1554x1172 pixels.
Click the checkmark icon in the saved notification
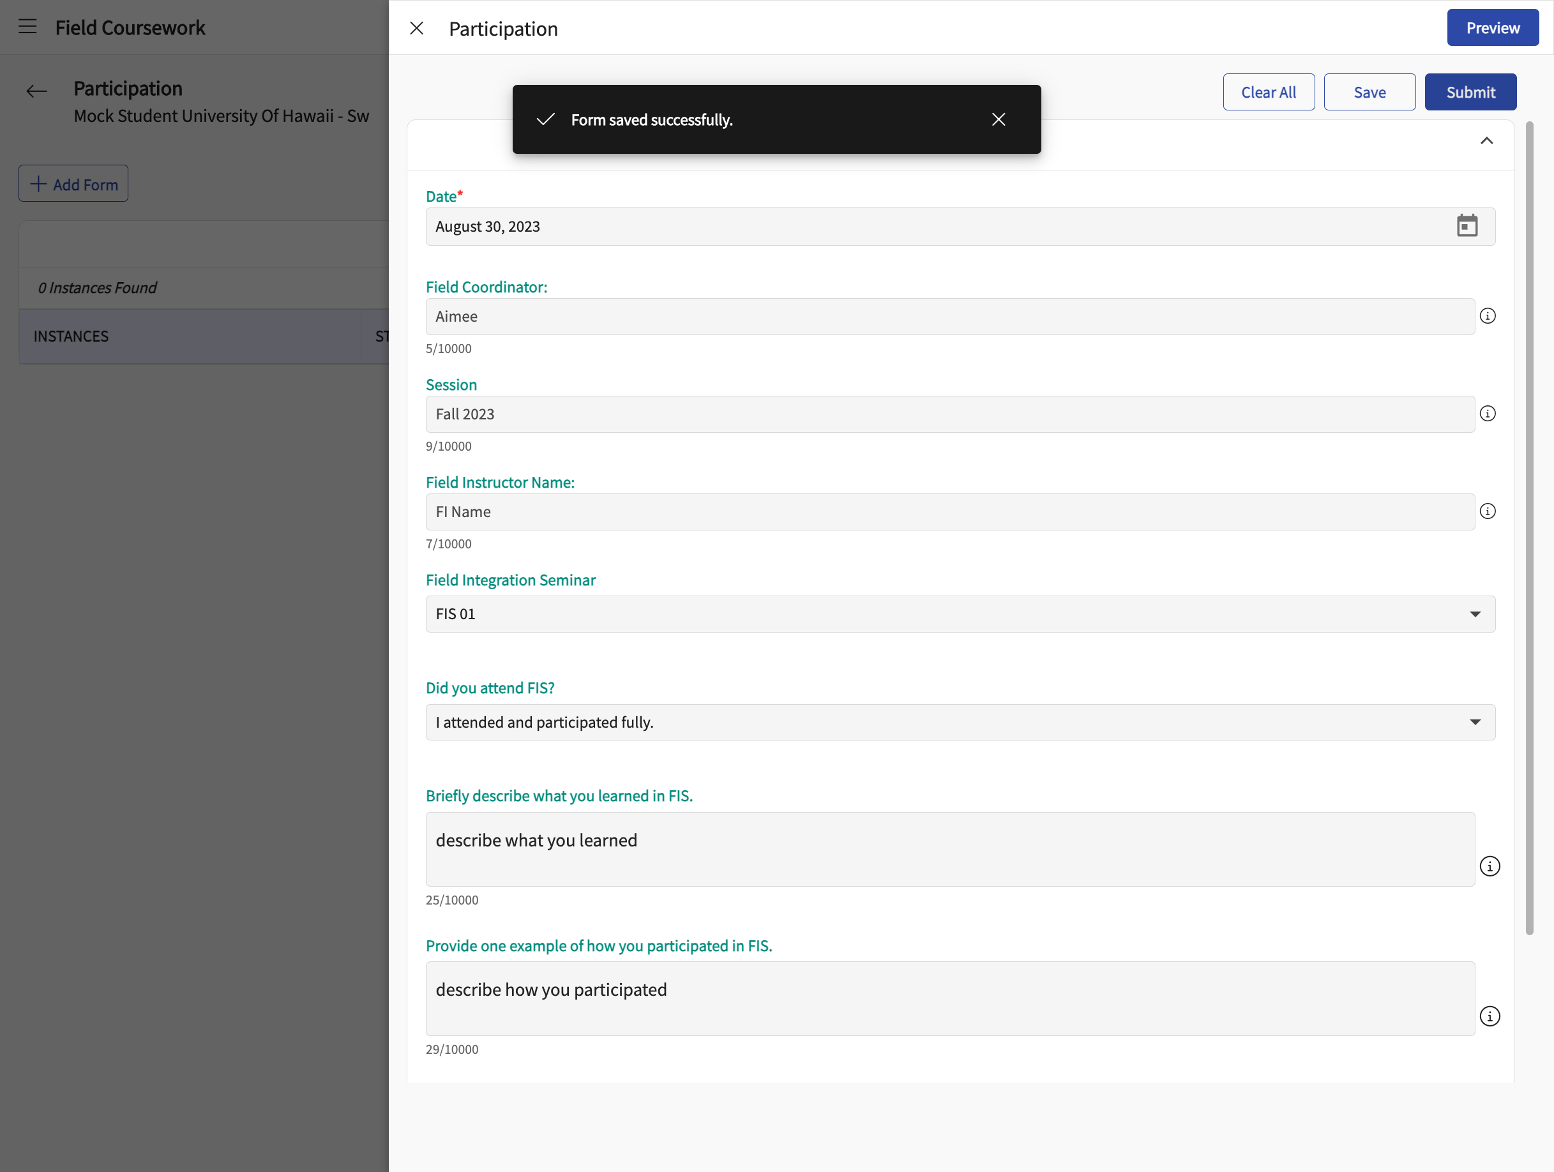(x=546, y=119)
